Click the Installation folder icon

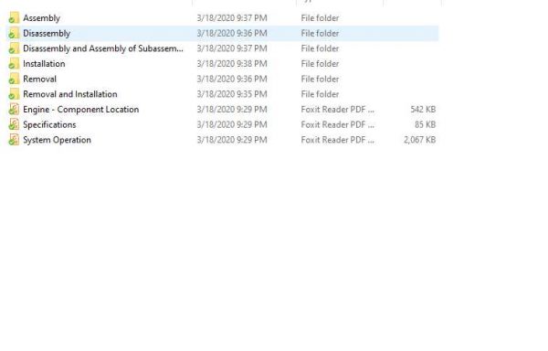[14, 64]
